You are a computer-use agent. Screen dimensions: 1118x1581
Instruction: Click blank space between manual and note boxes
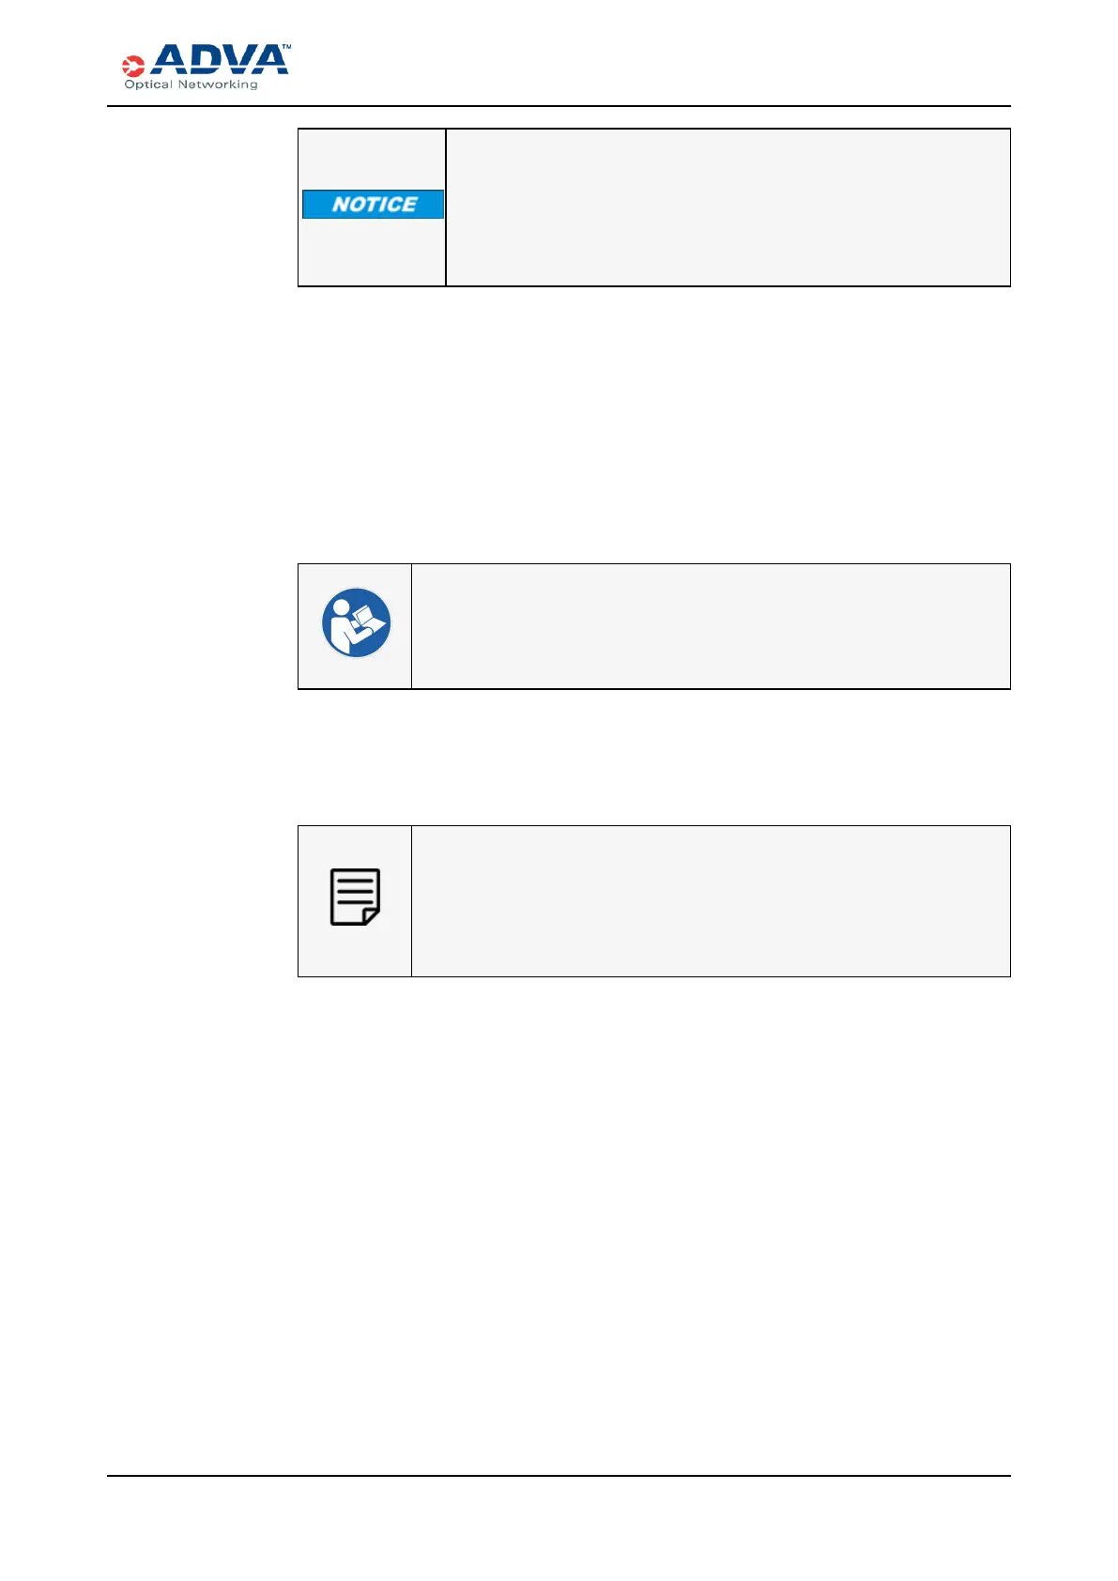tap(653, 758)
